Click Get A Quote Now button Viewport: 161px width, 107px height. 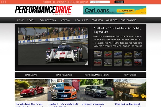[x=126, y=11]
